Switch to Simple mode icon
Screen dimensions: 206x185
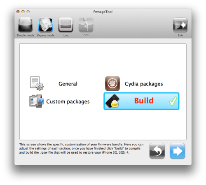(25, 25)
